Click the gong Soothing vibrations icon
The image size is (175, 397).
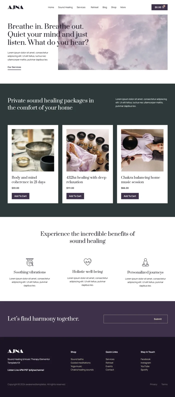point(30,262)
